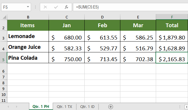Screen dimensions: 188x110
Task: Add a new sheet with plus icon
Action: 111,107
